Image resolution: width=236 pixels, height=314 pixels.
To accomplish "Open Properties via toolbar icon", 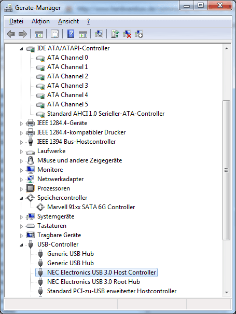I will [x=55, y=34].
